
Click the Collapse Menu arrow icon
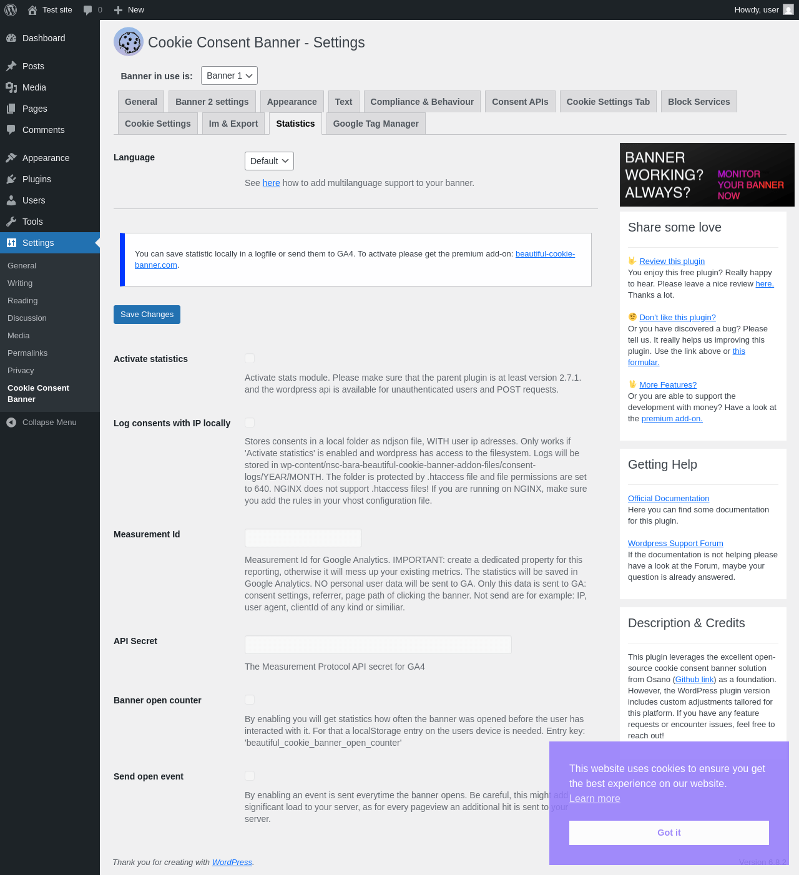pos(11,423)
